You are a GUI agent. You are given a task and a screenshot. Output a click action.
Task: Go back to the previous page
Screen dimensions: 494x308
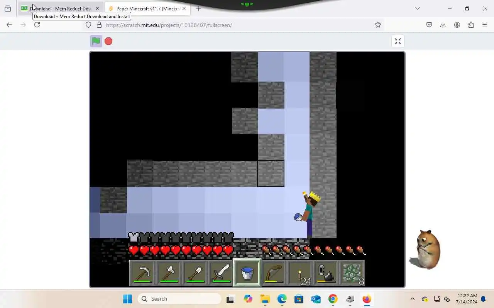click(9, 25)
